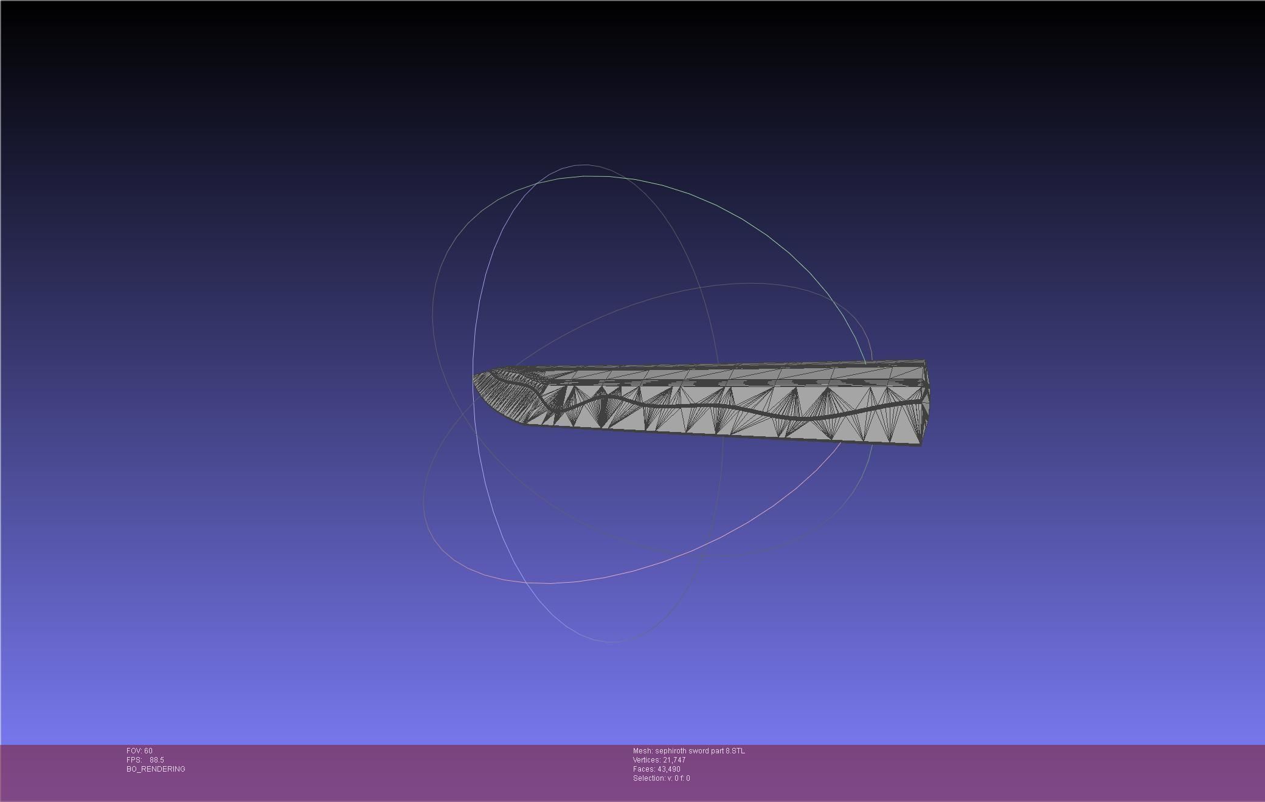The width and height of the screenshot is (1265, 802).
Task: Click the Selection: v: 0 f: 0 text
Action: pos(661,778)
